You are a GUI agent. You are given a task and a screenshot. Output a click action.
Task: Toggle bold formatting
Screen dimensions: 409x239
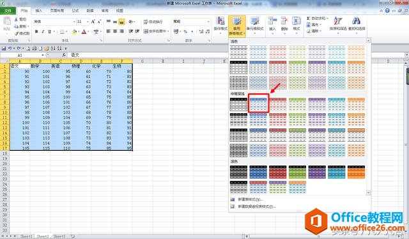tap(36, 31)
